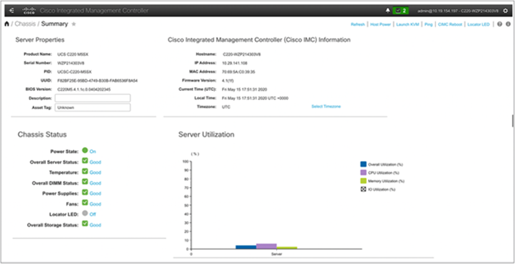
Task: Open the help question mark icon
Action: 499,24
